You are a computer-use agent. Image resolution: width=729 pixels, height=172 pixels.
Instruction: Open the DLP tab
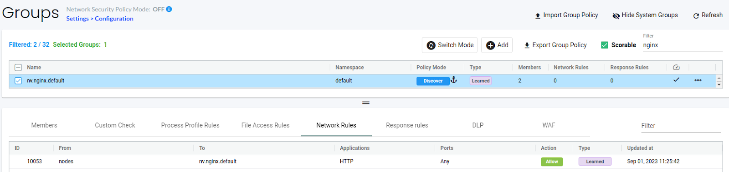(x=478, y=125)
